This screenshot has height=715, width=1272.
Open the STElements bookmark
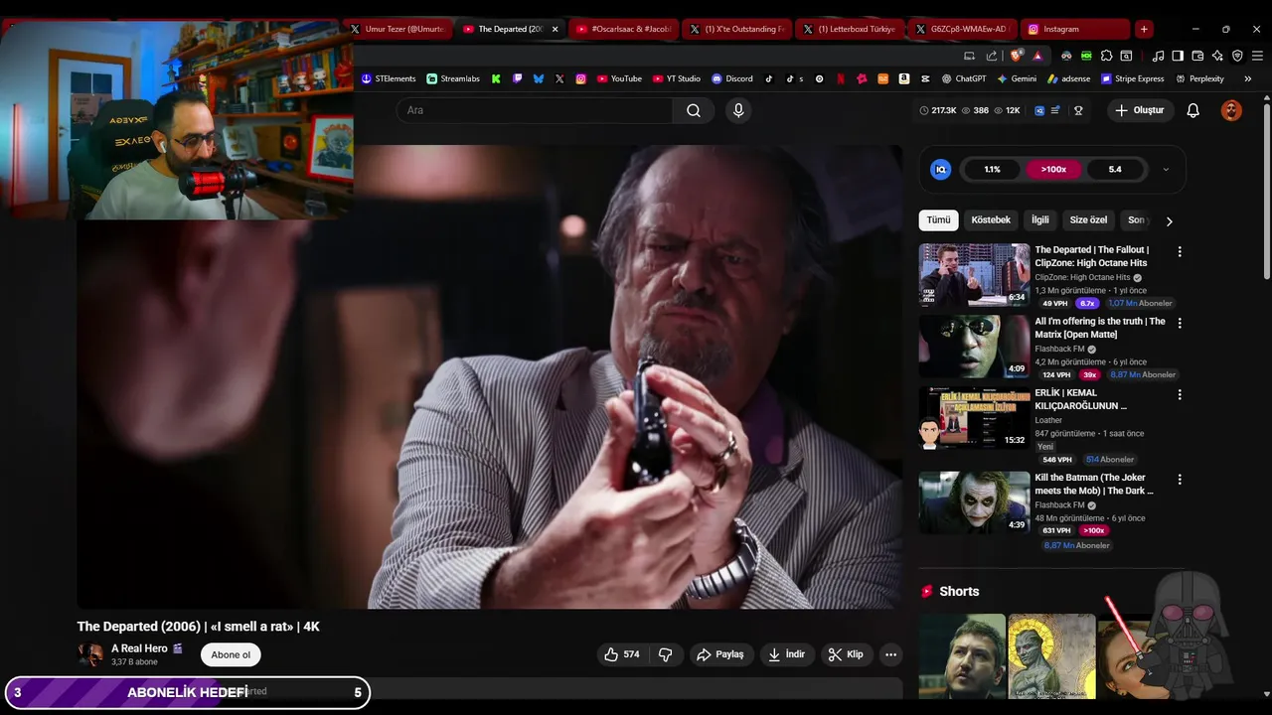(389, 78)
